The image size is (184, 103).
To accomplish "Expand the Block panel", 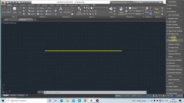I will click(x=113, y=17).
